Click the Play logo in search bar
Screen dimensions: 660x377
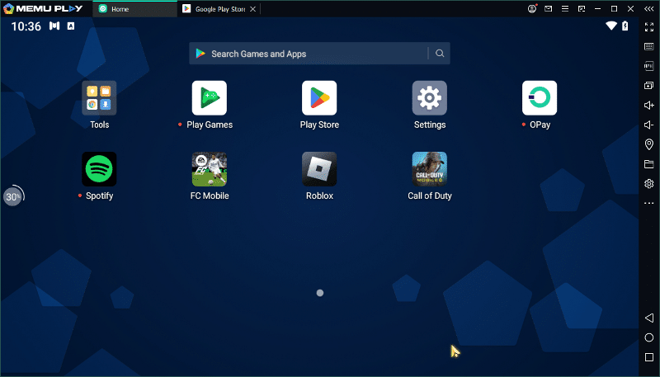200,54
